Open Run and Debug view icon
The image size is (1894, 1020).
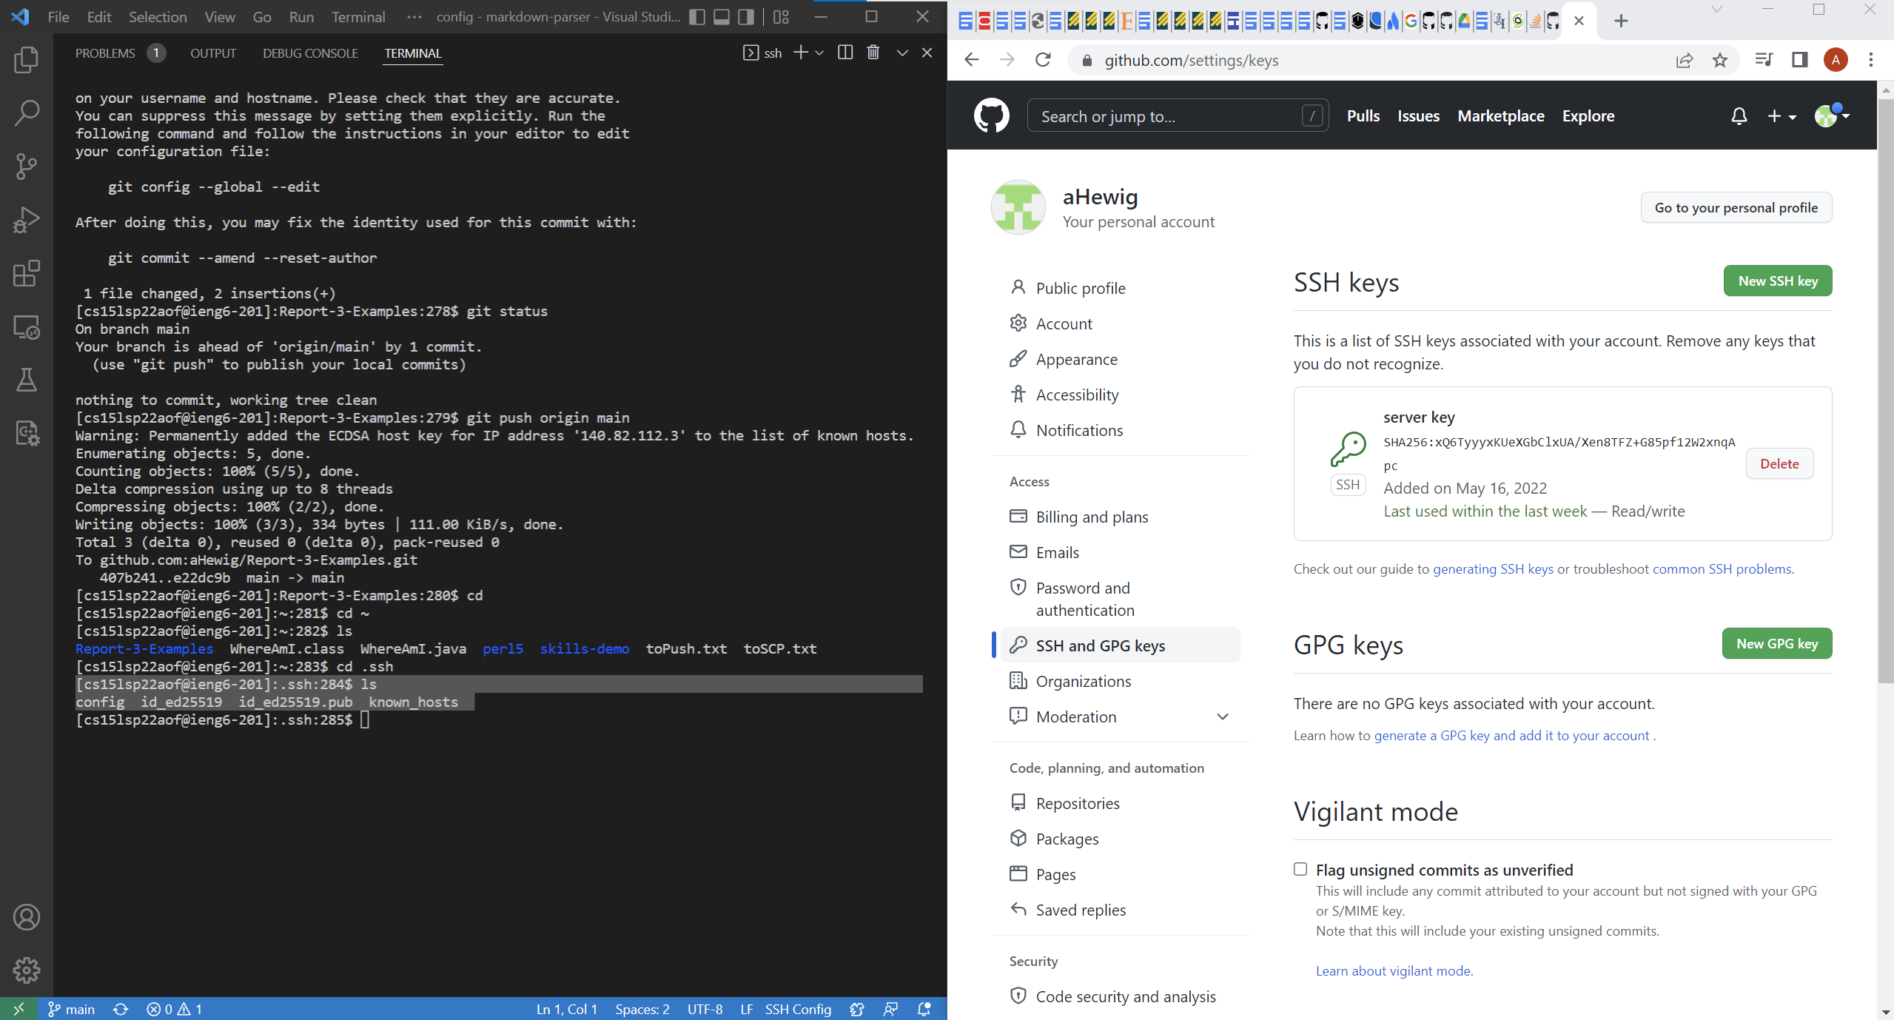tap(27, 220)
